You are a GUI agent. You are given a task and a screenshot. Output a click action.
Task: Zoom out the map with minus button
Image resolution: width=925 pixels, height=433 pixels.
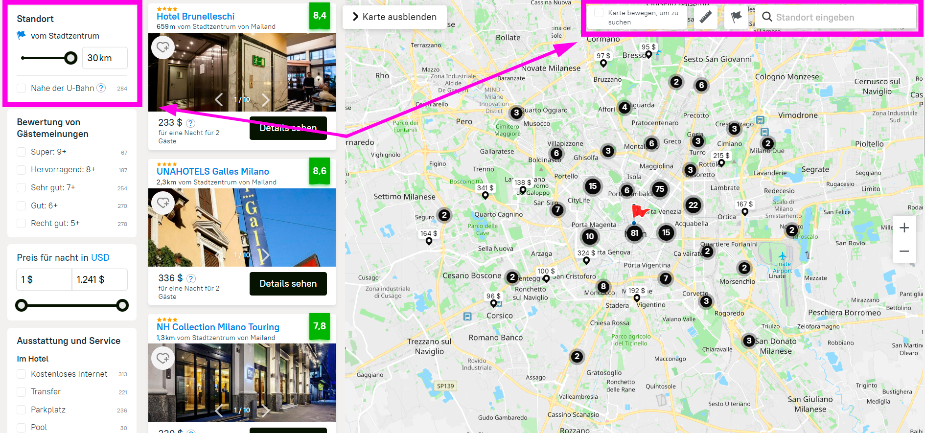click(x=904, y=251)
